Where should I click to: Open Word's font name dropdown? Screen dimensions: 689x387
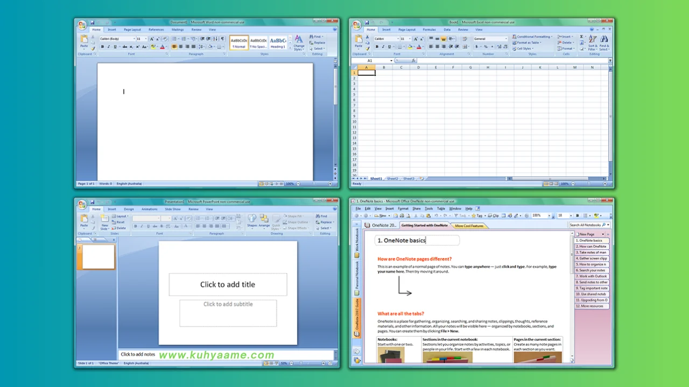click(x=134, y=39)
